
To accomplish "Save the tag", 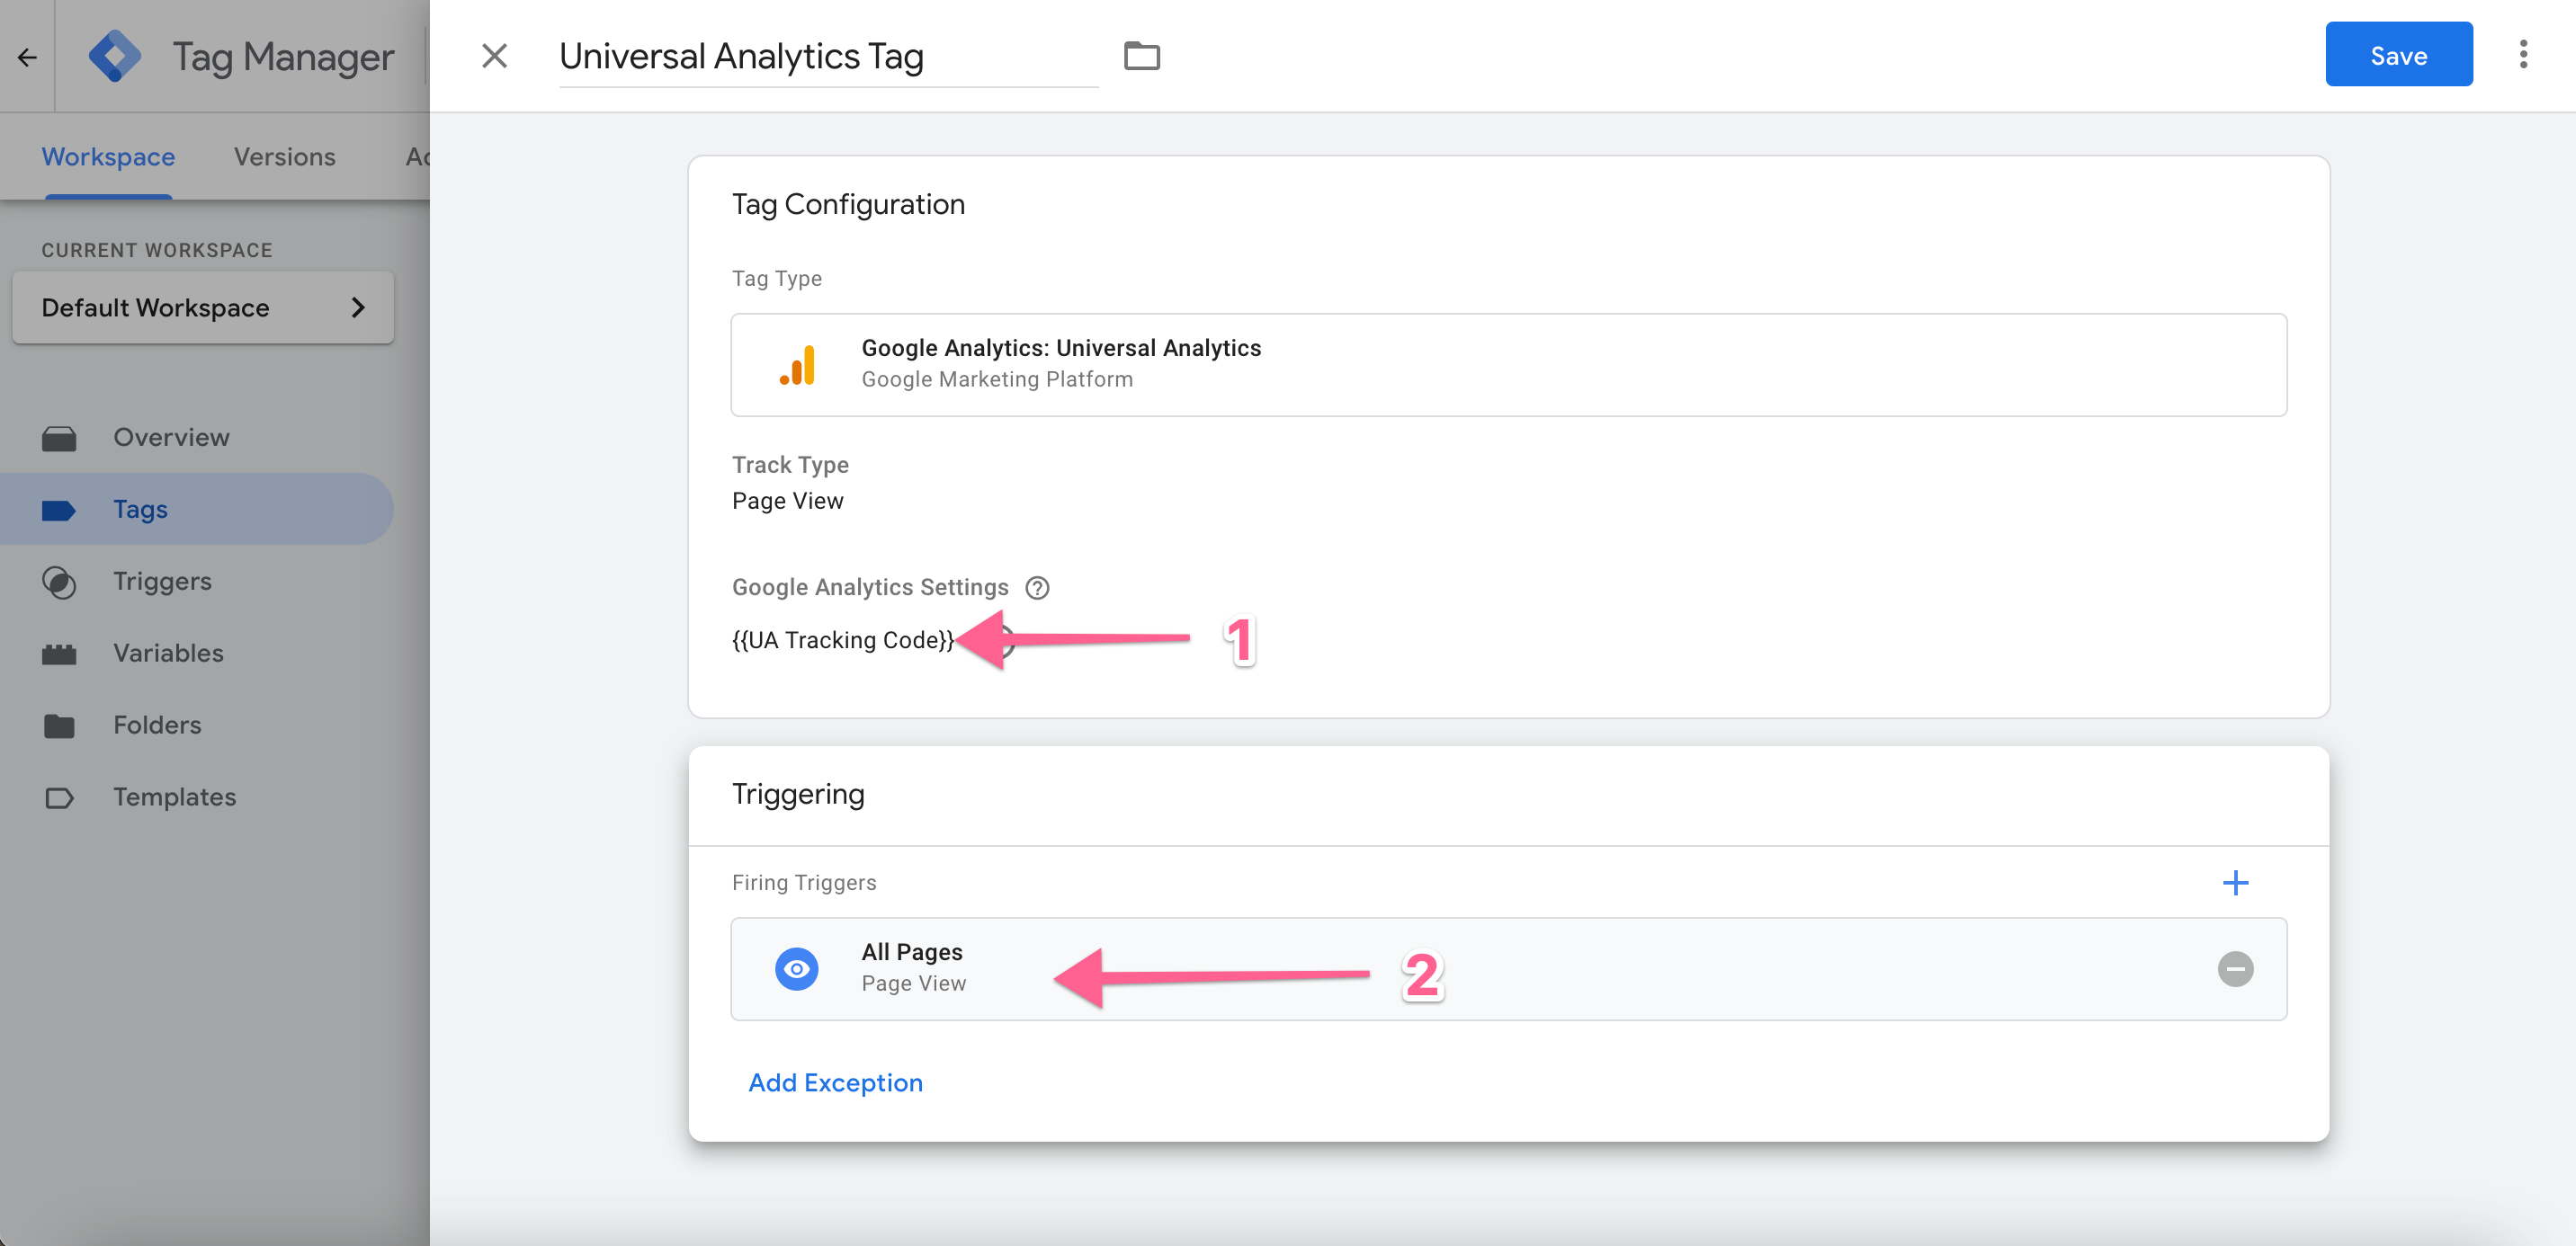I will (x=2398, y=55).
